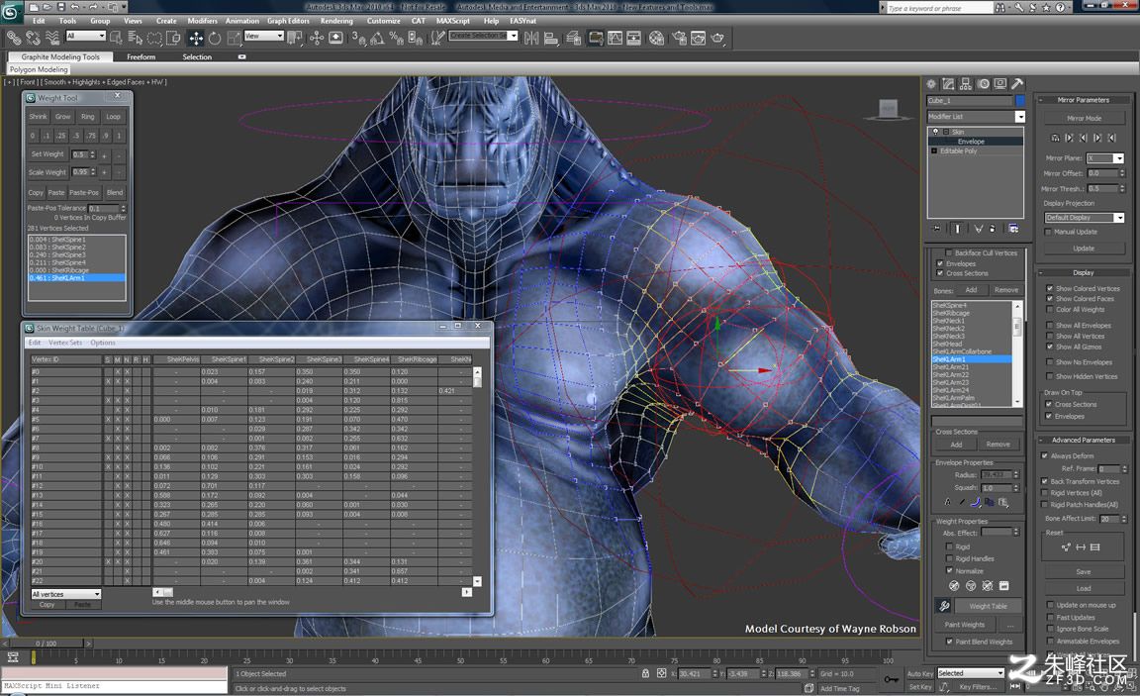Open the Create command panel tab
1140x696 pixels.
(x=931, y=83)
